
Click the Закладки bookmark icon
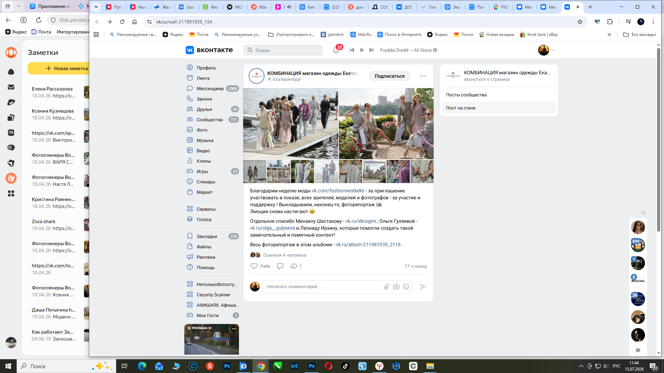[190, 236]
